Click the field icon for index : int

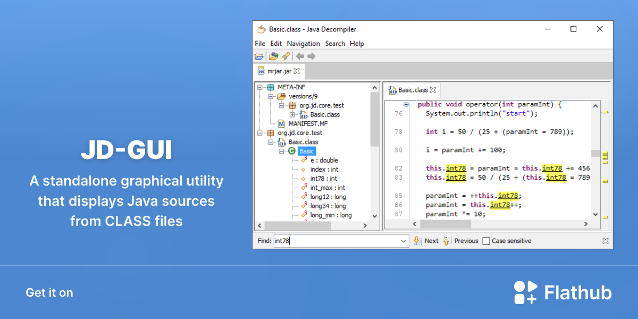pyautogui.click(x=304, y=170)
